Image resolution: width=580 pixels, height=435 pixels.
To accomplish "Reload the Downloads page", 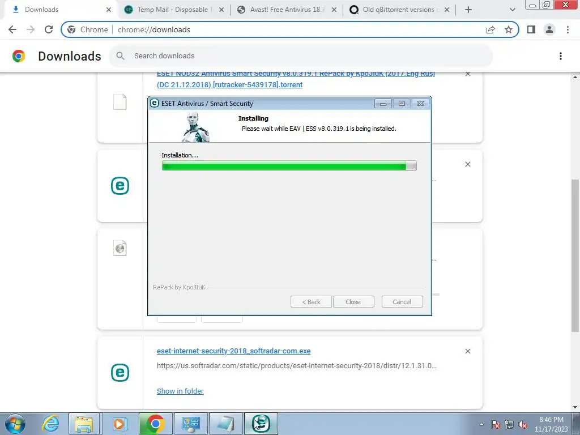I will click(x=49, y=29).
